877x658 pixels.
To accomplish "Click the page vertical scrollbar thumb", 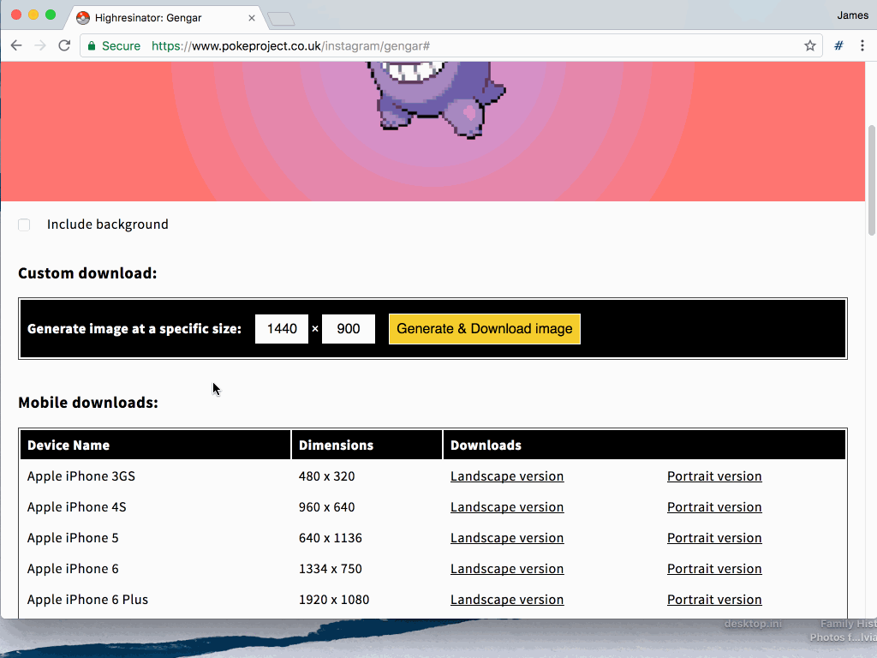I will pyautogui.click(x=871, y=180).
